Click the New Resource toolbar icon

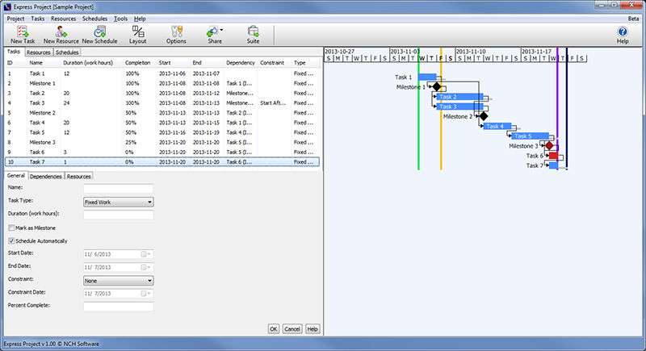tap(61, 33)
